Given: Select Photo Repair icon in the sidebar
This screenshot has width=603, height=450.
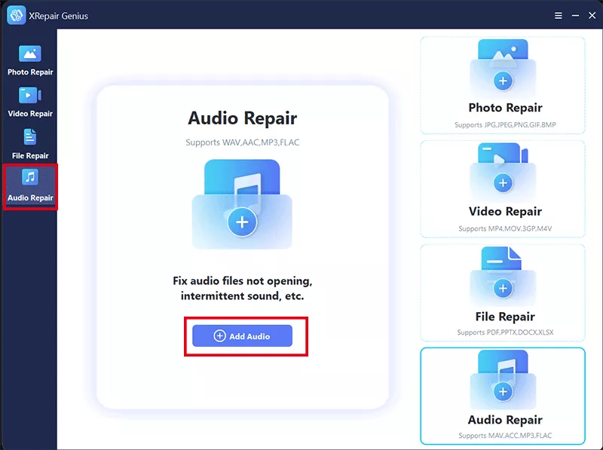Looking at the screenshot, I should pos(30,54).
